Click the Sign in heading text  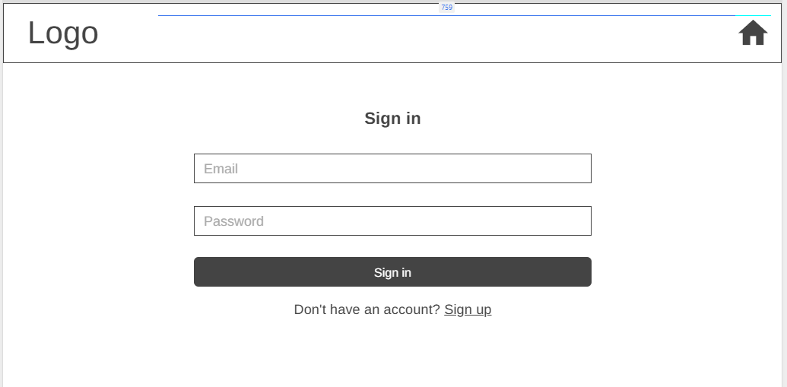point(392,119)
